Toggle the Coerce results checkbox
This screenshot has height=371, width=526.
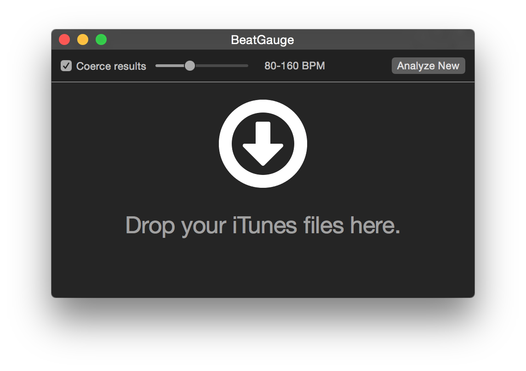[66, 66]
